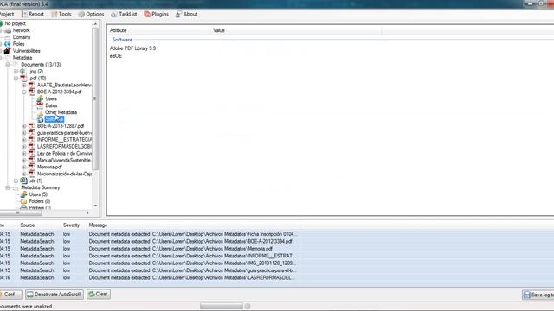The height and width of the screenshot is (311, 554).
Task: Click the Roles globe icon
Action: (8, 44)
